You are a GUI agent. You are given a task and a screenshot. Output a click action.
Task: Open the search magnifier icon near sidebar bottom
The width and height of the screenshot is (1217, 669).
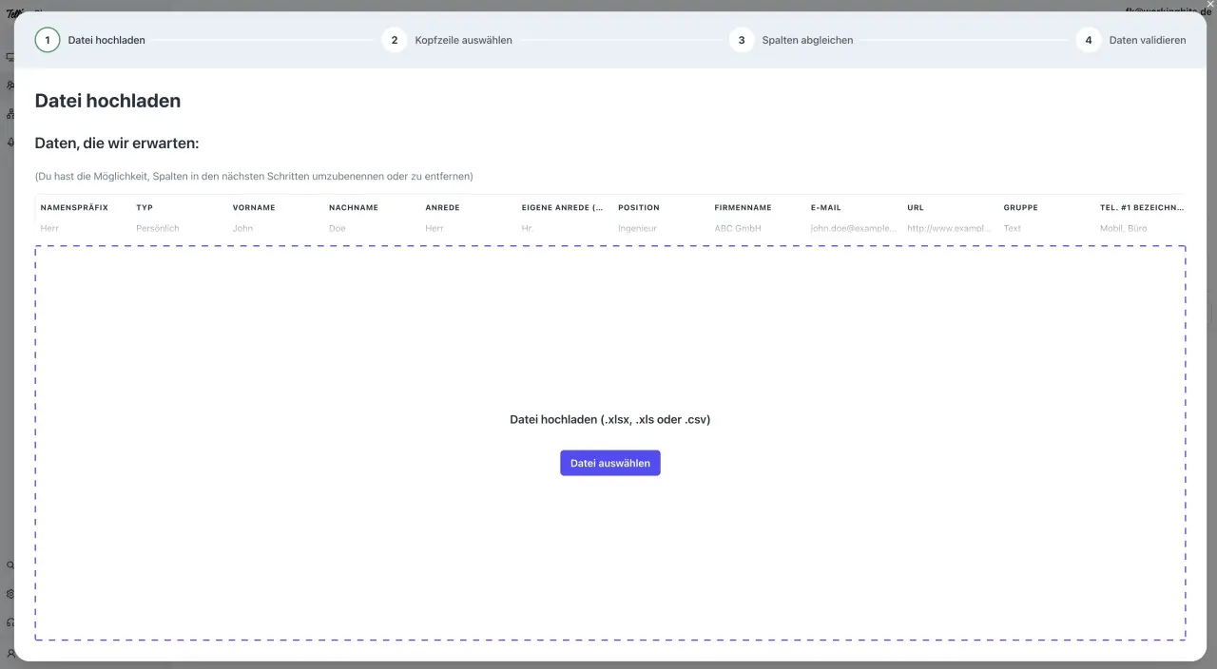click(10, 564)
